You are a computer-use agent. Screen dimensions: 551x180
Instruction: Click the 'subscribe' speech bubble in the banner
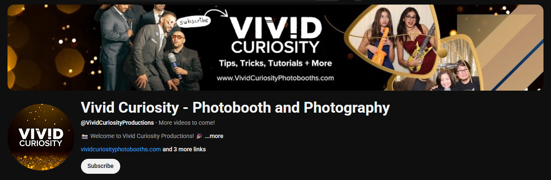(x=193, y=21)
